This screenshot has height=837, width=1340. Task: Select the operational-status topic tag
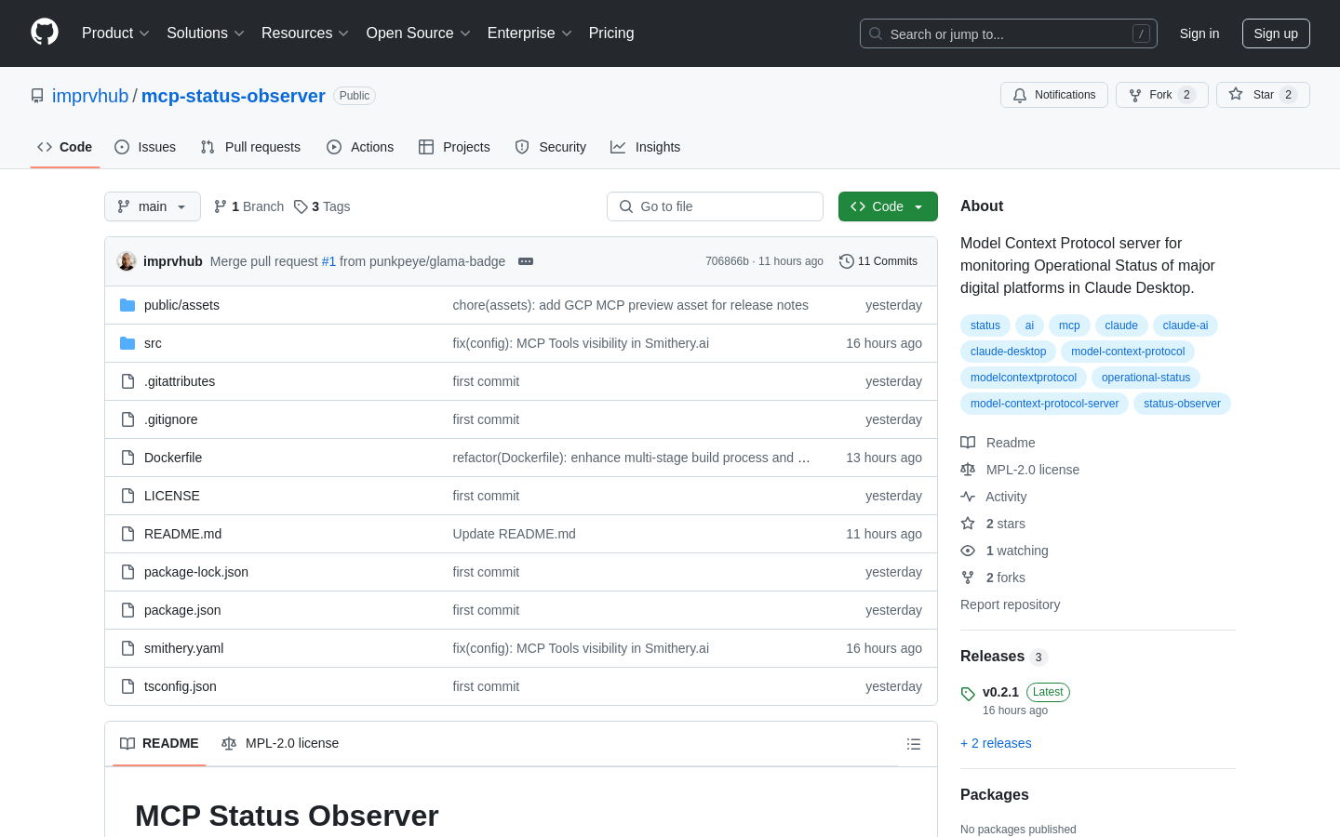1146,378
